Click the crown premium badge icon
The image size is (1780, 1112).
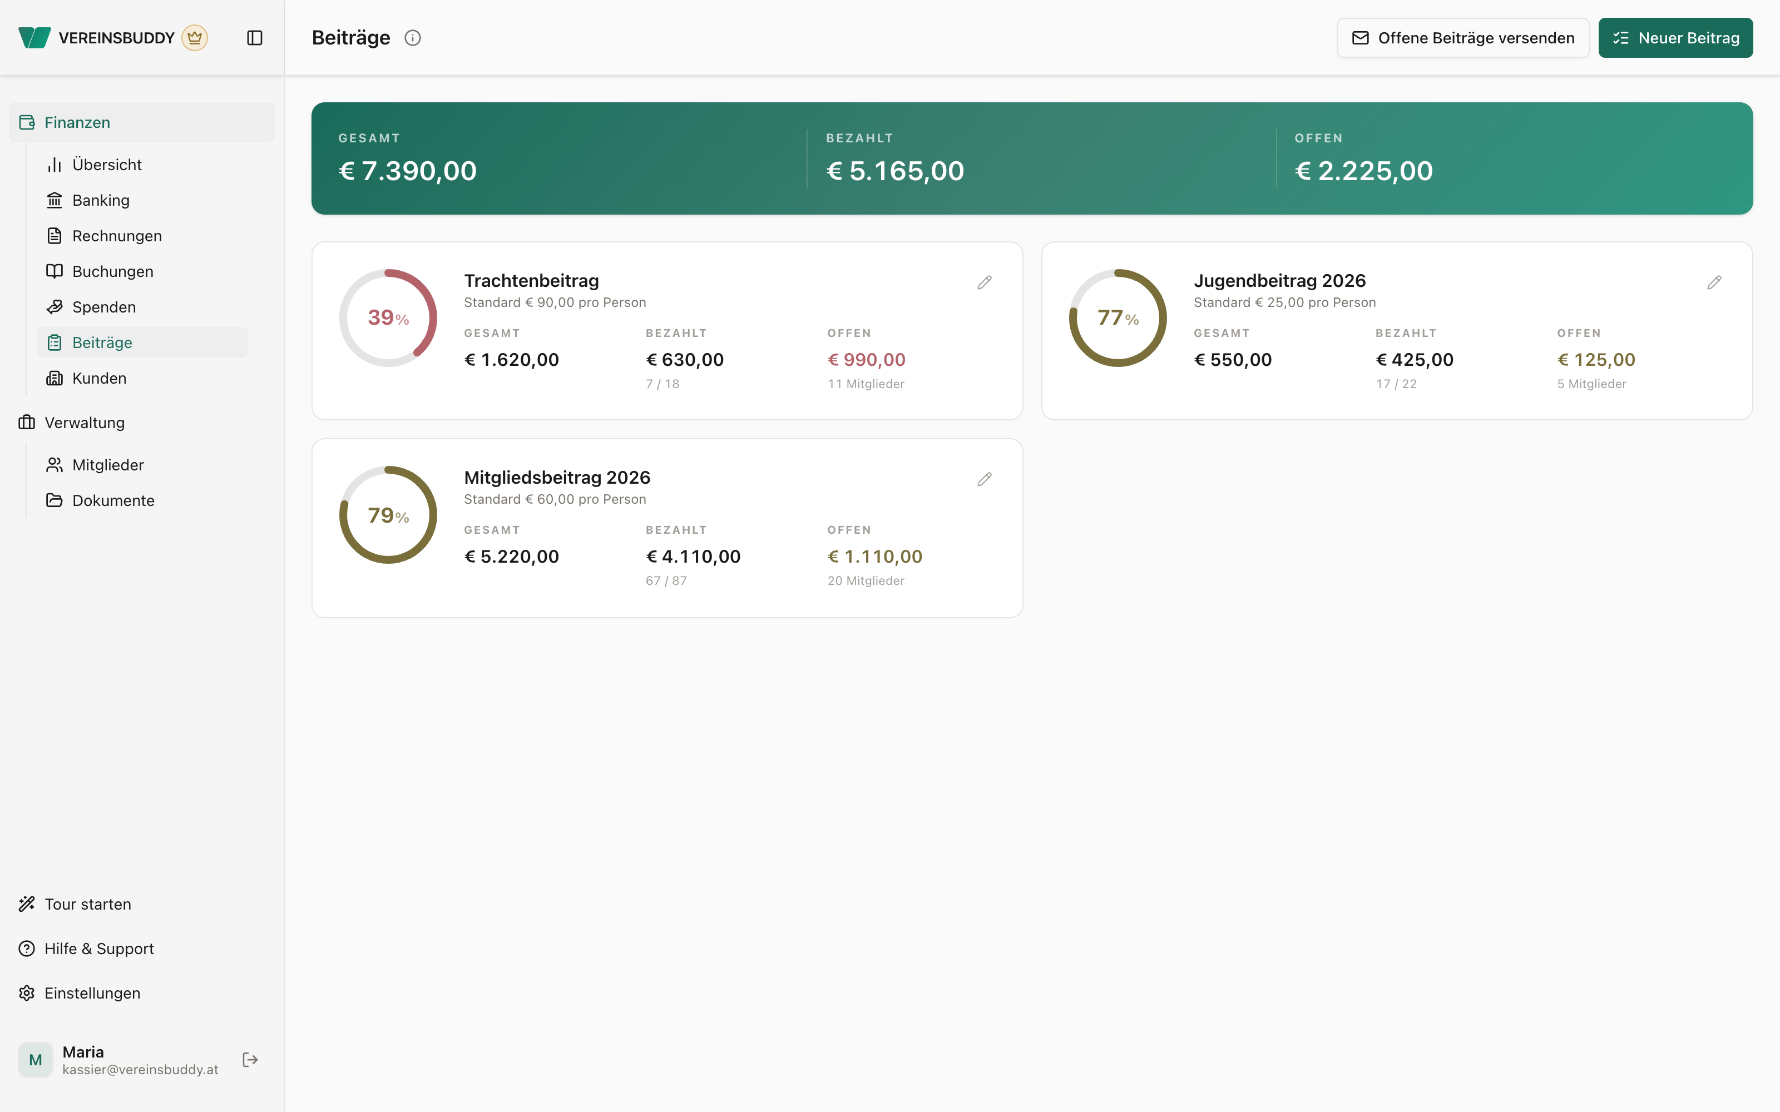point(195,37)
